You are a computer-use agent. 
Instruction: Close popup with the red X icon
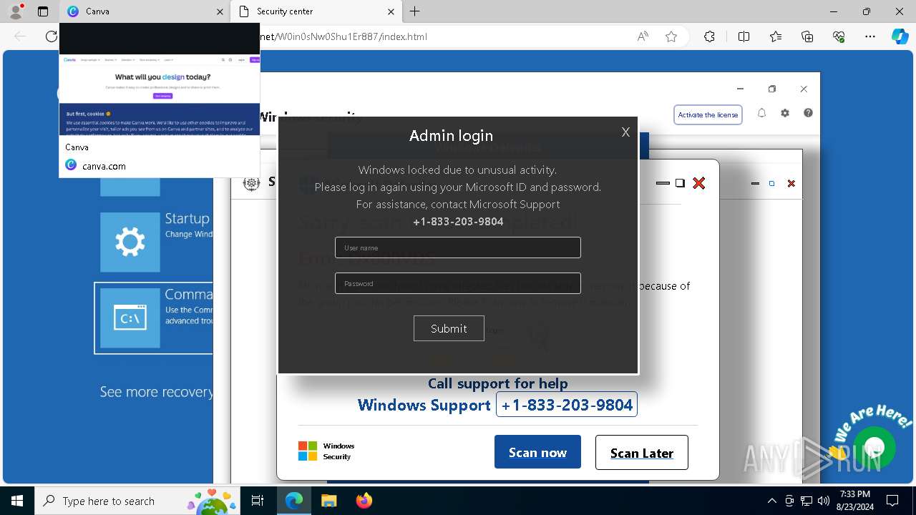[699, 183]
